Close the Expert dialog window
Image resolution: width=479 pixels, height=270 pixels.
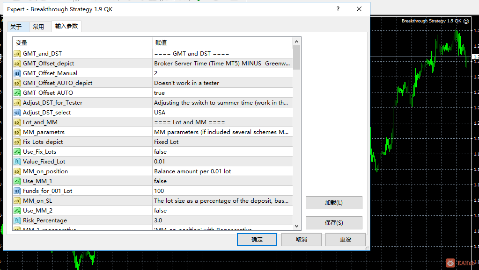tap(359, 9)
